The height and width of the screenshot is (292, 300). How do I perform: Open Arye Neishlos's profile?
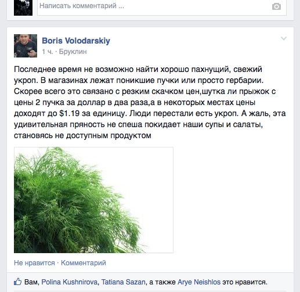click(x=199, y=282)
